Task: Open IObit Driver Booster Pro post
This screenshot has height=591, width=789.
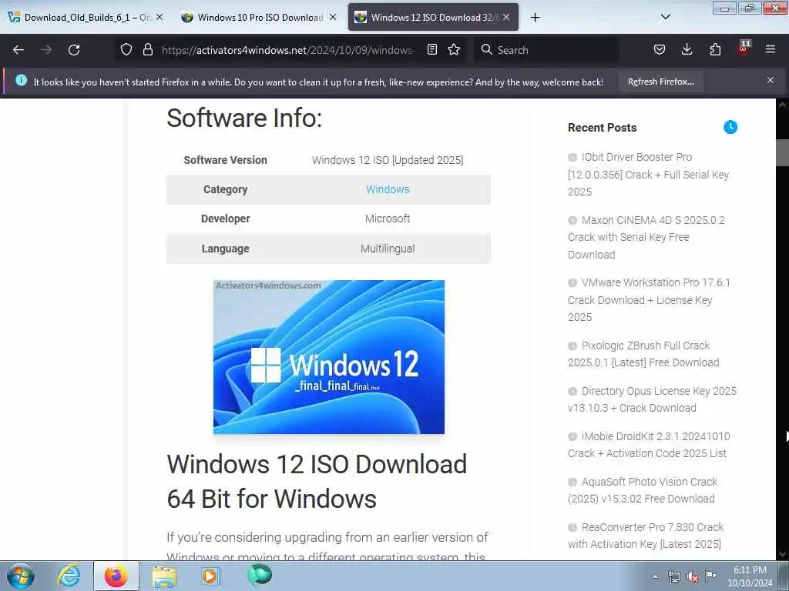Action: 649,175
